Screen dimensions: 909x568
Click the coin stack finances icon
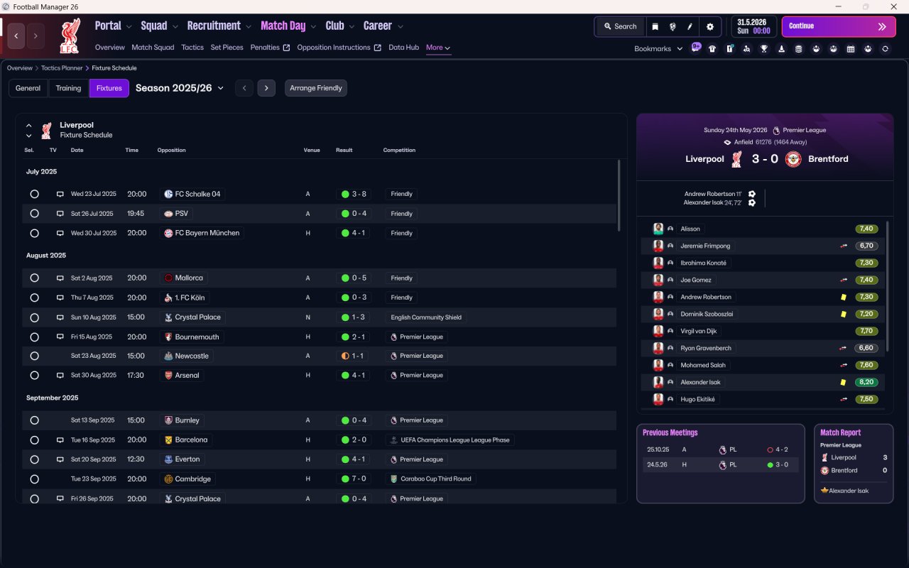coord(798,49)
